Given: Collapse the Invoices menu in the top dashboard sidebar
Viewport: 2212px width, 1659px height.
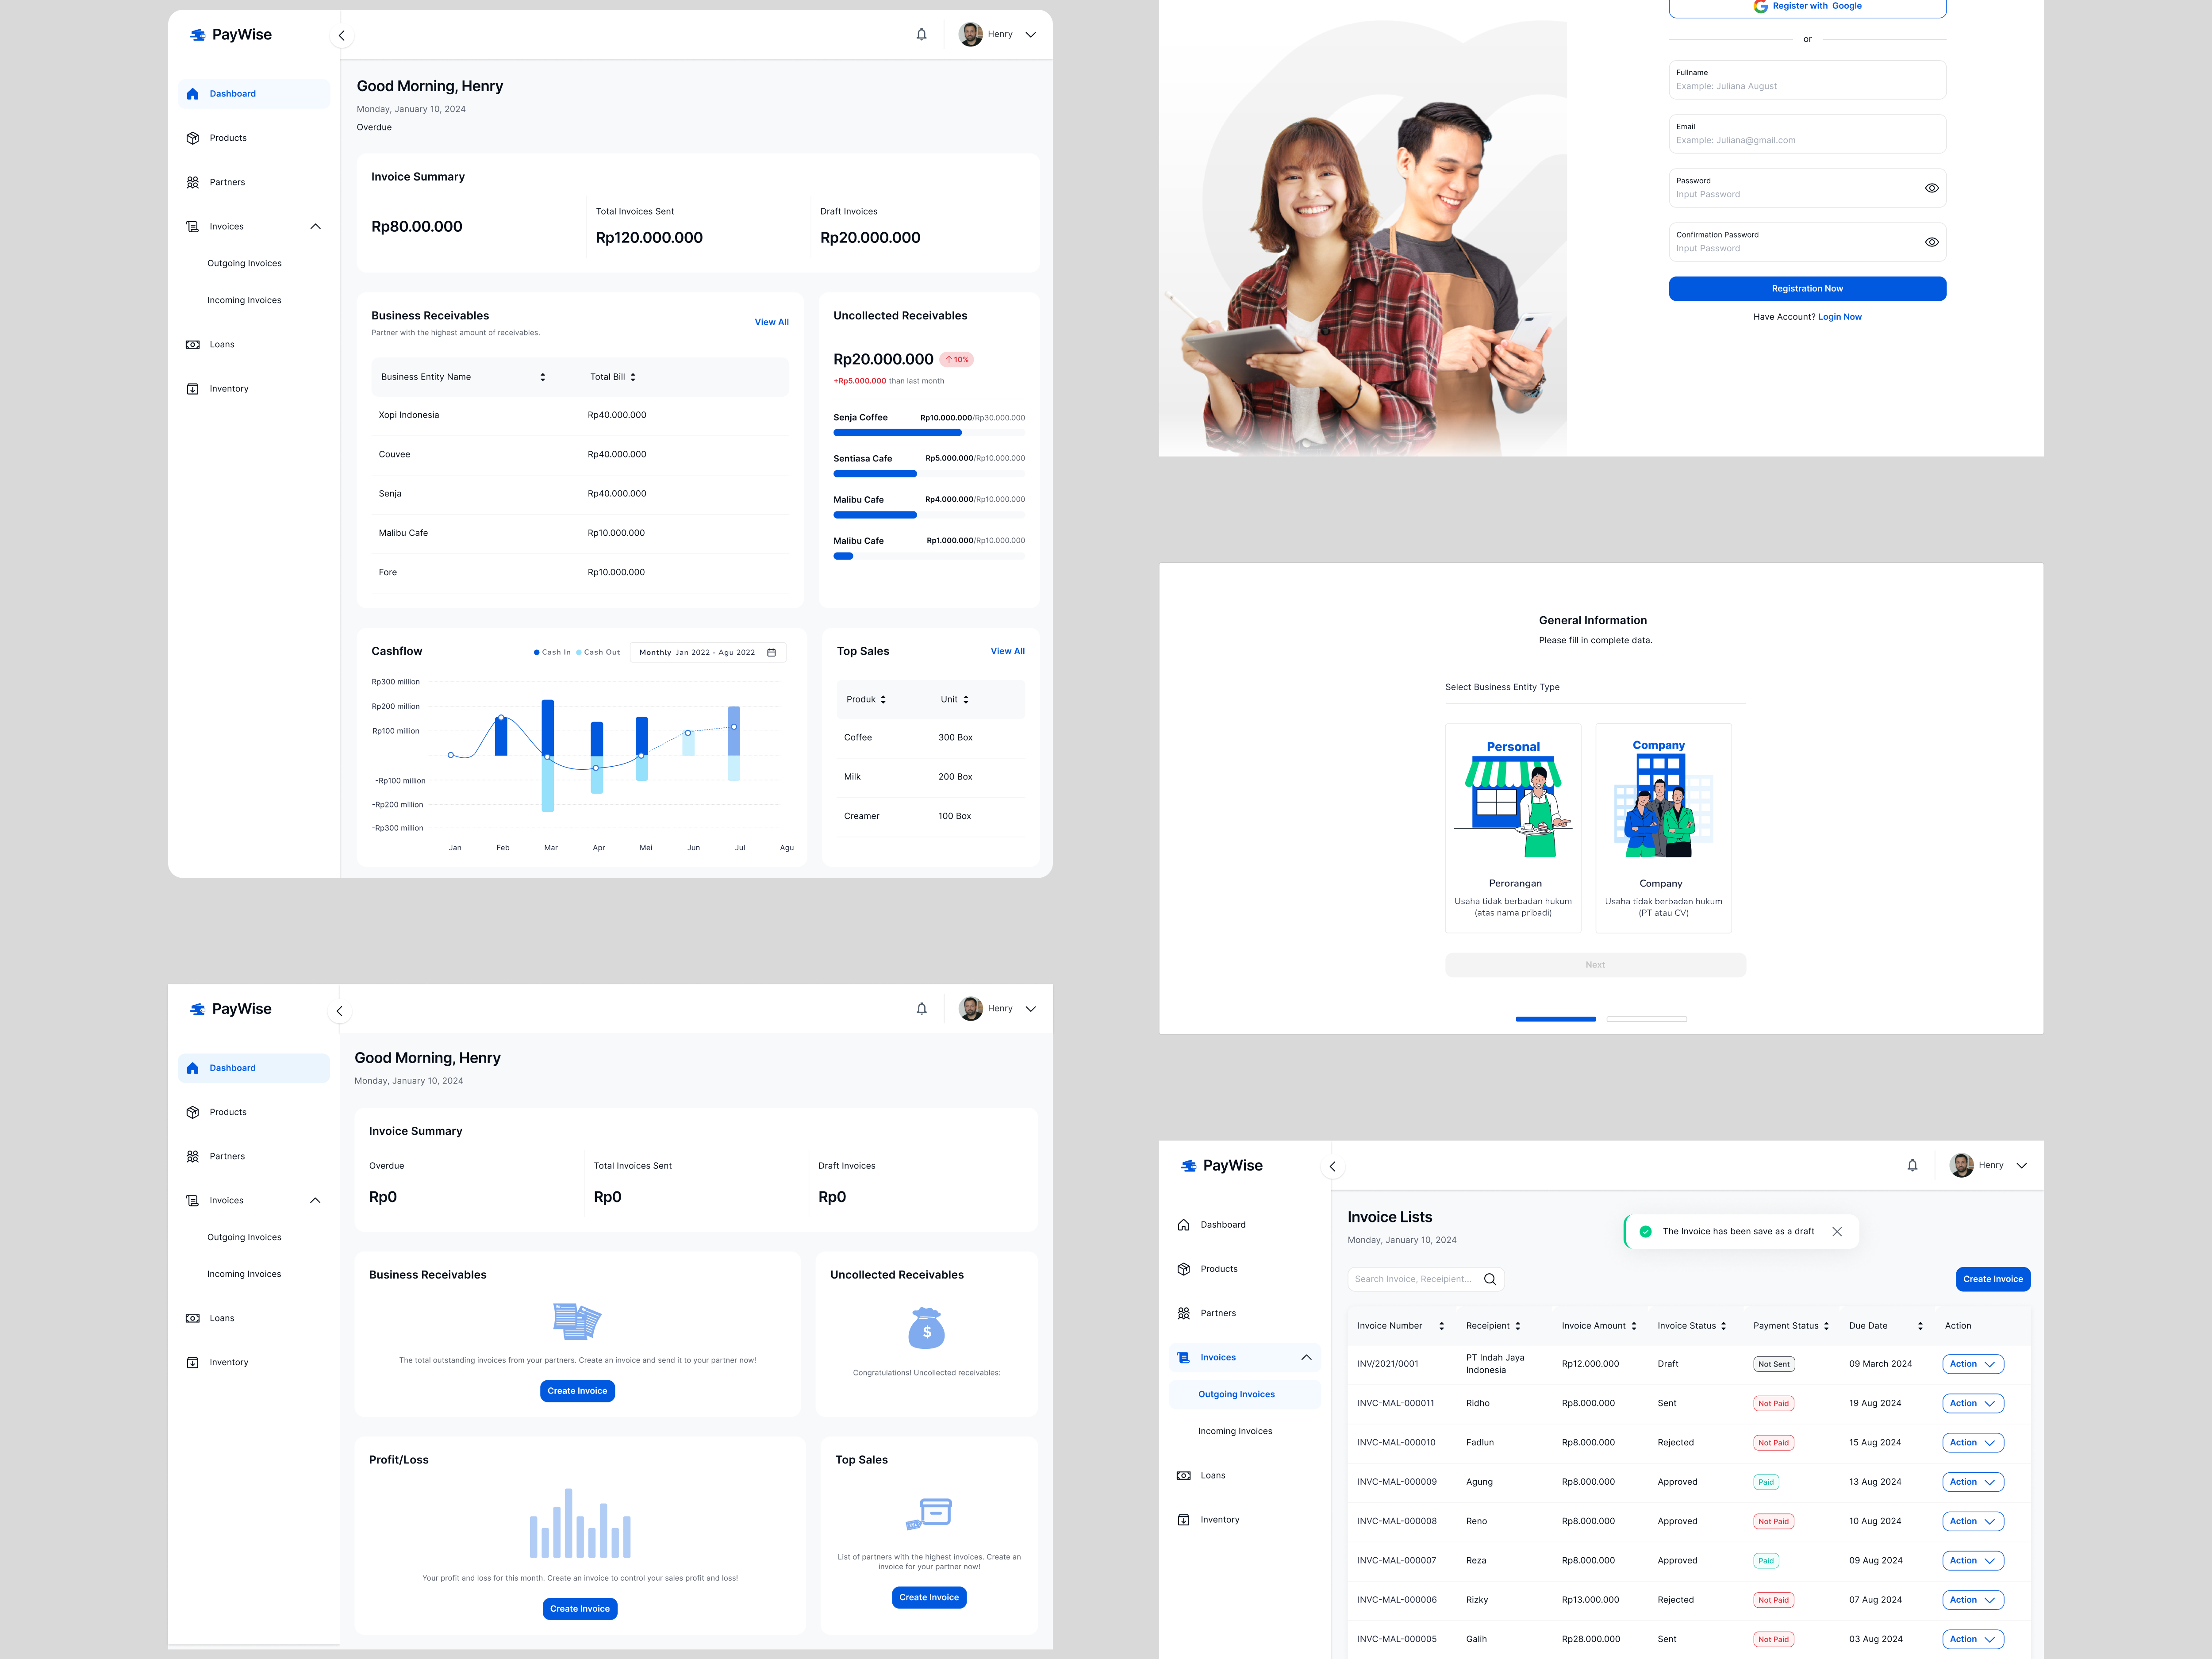Looking at the screenshot, I should tap(315, 226).
